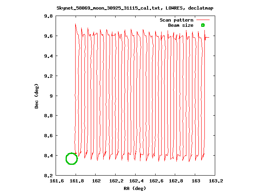Click the x-axis tick label 162.2

click(116, 181)
